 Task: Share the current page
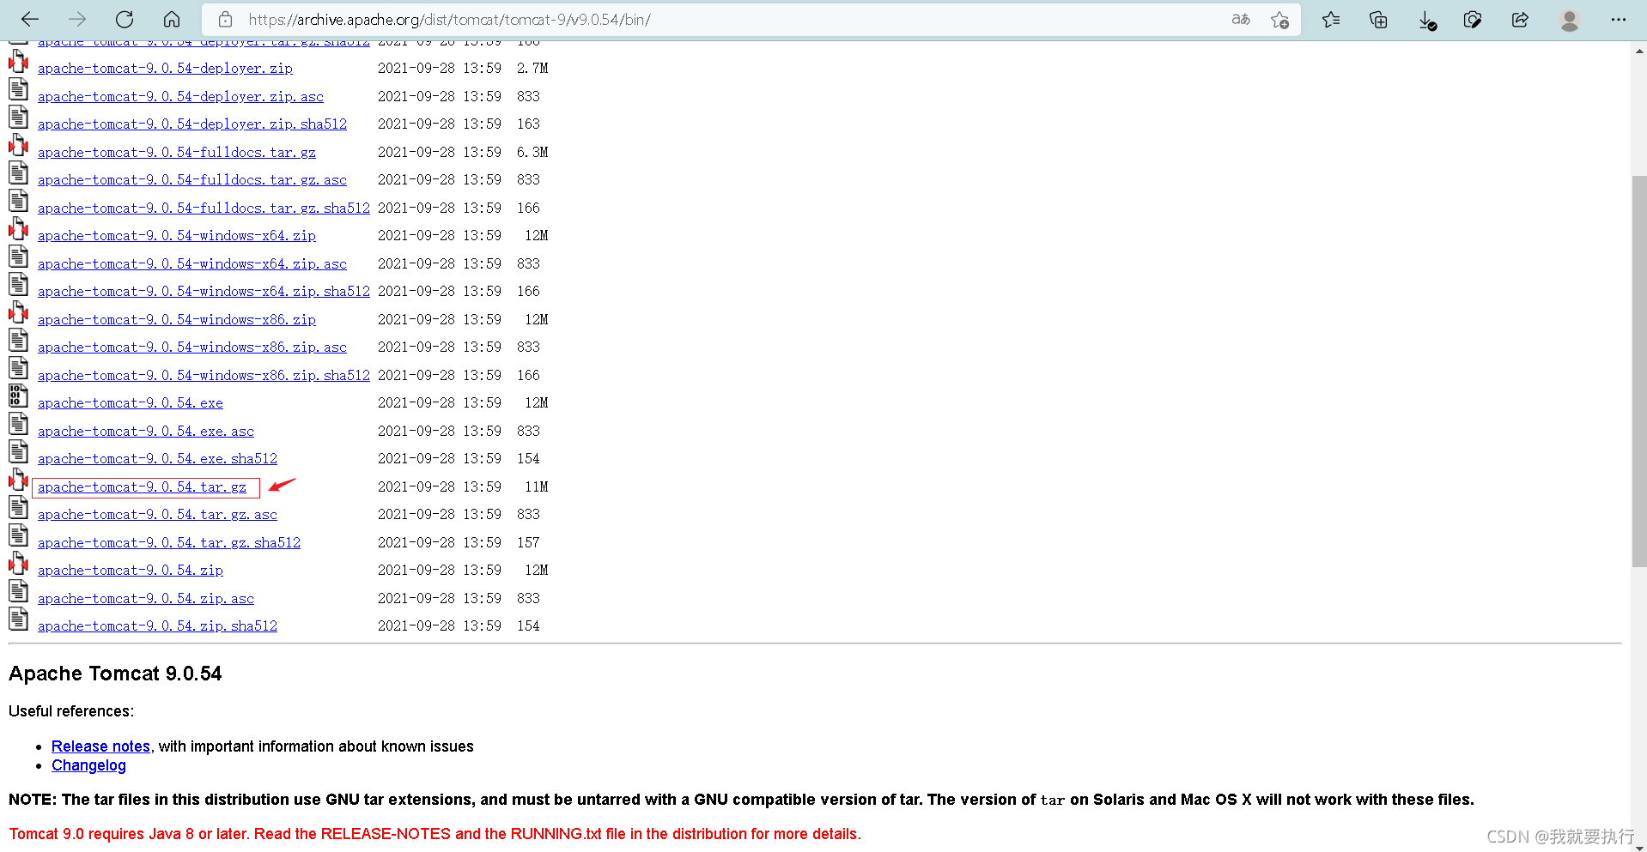[x=1520, y=19]
